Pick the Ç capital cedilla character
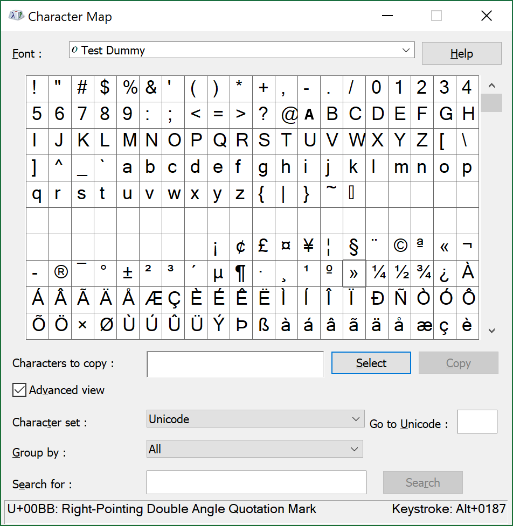Viewport: 513px width, 526px height. coord(173,299)
